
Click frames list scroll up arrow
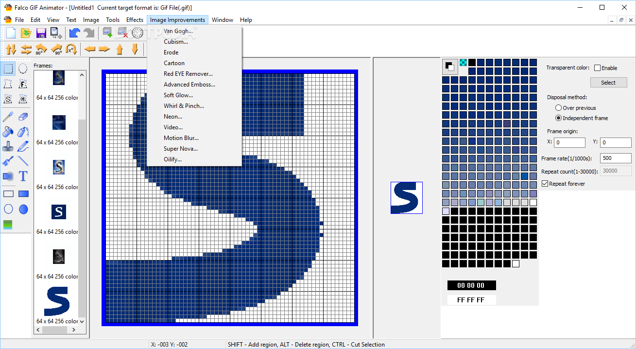pos(82,75)
